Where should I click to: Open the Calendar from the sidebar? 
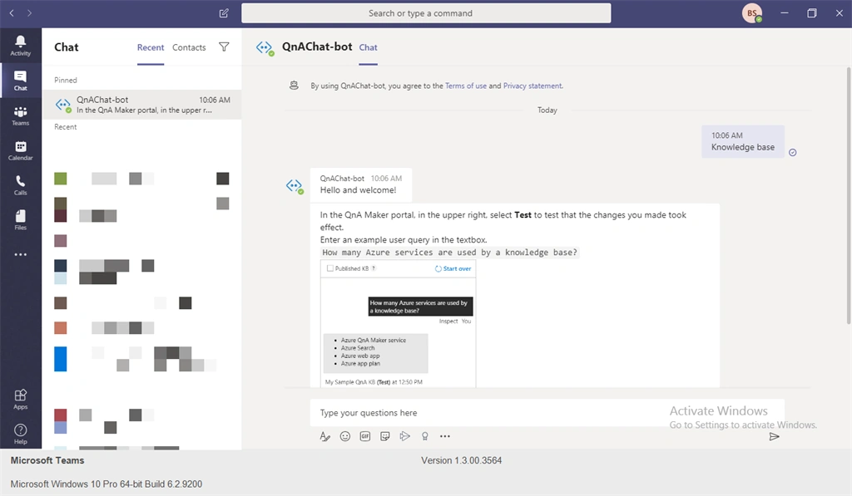pos(20,150)
